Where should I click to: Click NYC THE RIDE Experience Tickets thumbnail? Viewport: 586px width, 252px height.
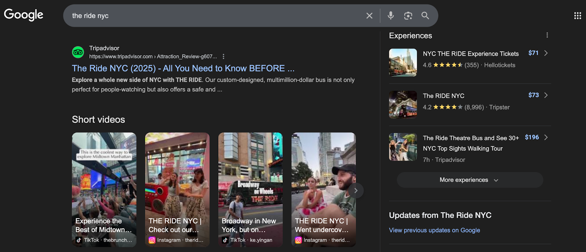403,62
